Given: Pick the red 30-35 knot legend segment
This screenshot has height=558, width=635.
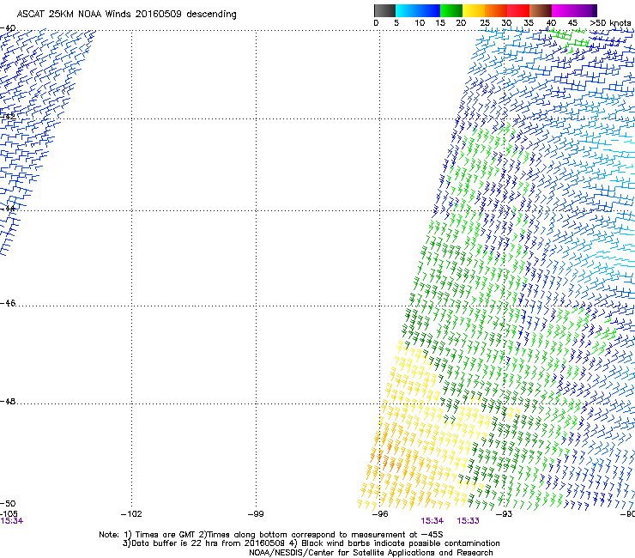Looking at the screenshot, I should click(518, 10).
